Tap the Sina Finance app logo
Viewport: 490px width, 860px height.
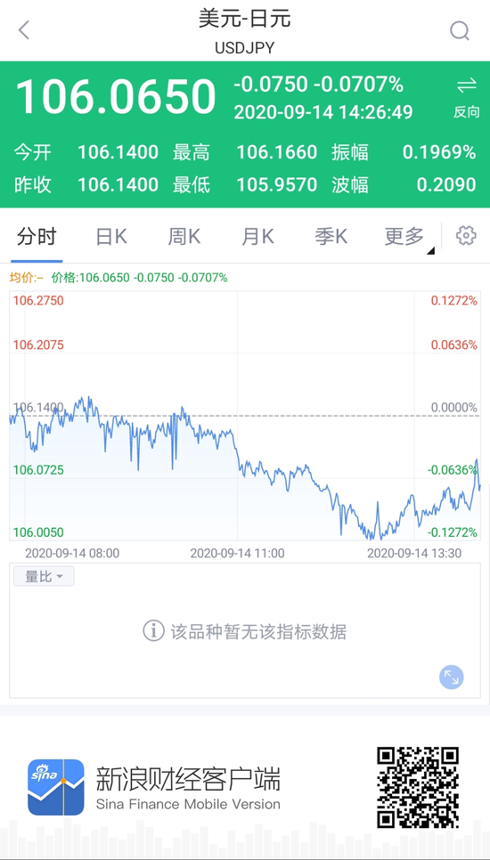(56, 787)
